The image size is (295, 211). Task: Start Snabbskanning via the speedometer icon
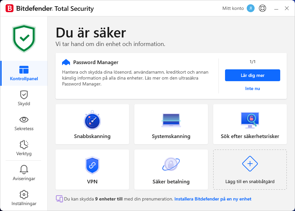pyautogui.click(x=92, y=121)
